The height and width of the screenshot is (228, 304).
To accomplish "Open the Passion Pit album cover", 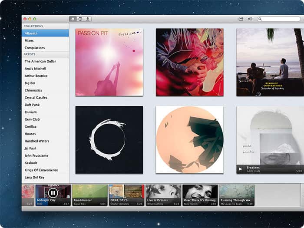I will pos(109,62).
